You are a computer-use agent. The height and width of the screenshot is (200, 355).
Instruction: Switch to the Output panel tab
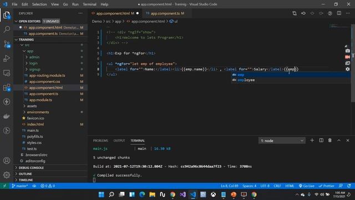pos(119,141)
